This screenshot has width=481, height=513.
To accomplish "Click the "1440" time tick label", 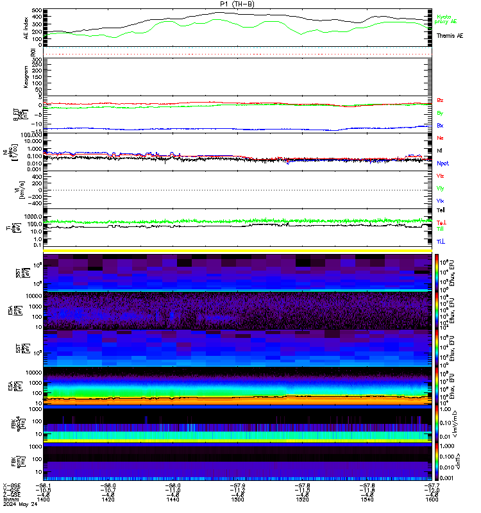I will (x=173, y=500).
